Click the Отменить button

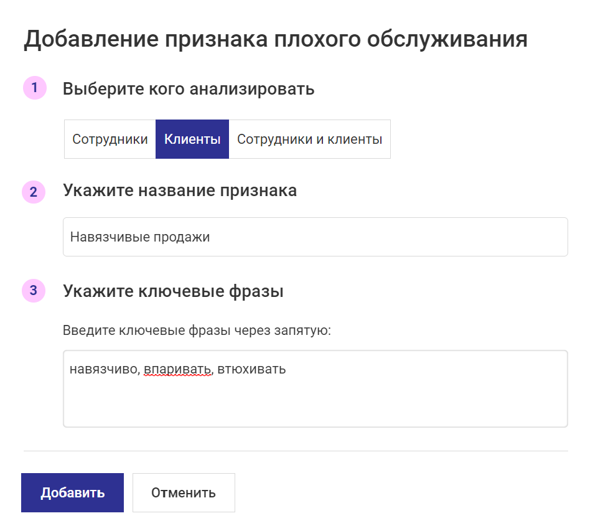tap(184, 492)
